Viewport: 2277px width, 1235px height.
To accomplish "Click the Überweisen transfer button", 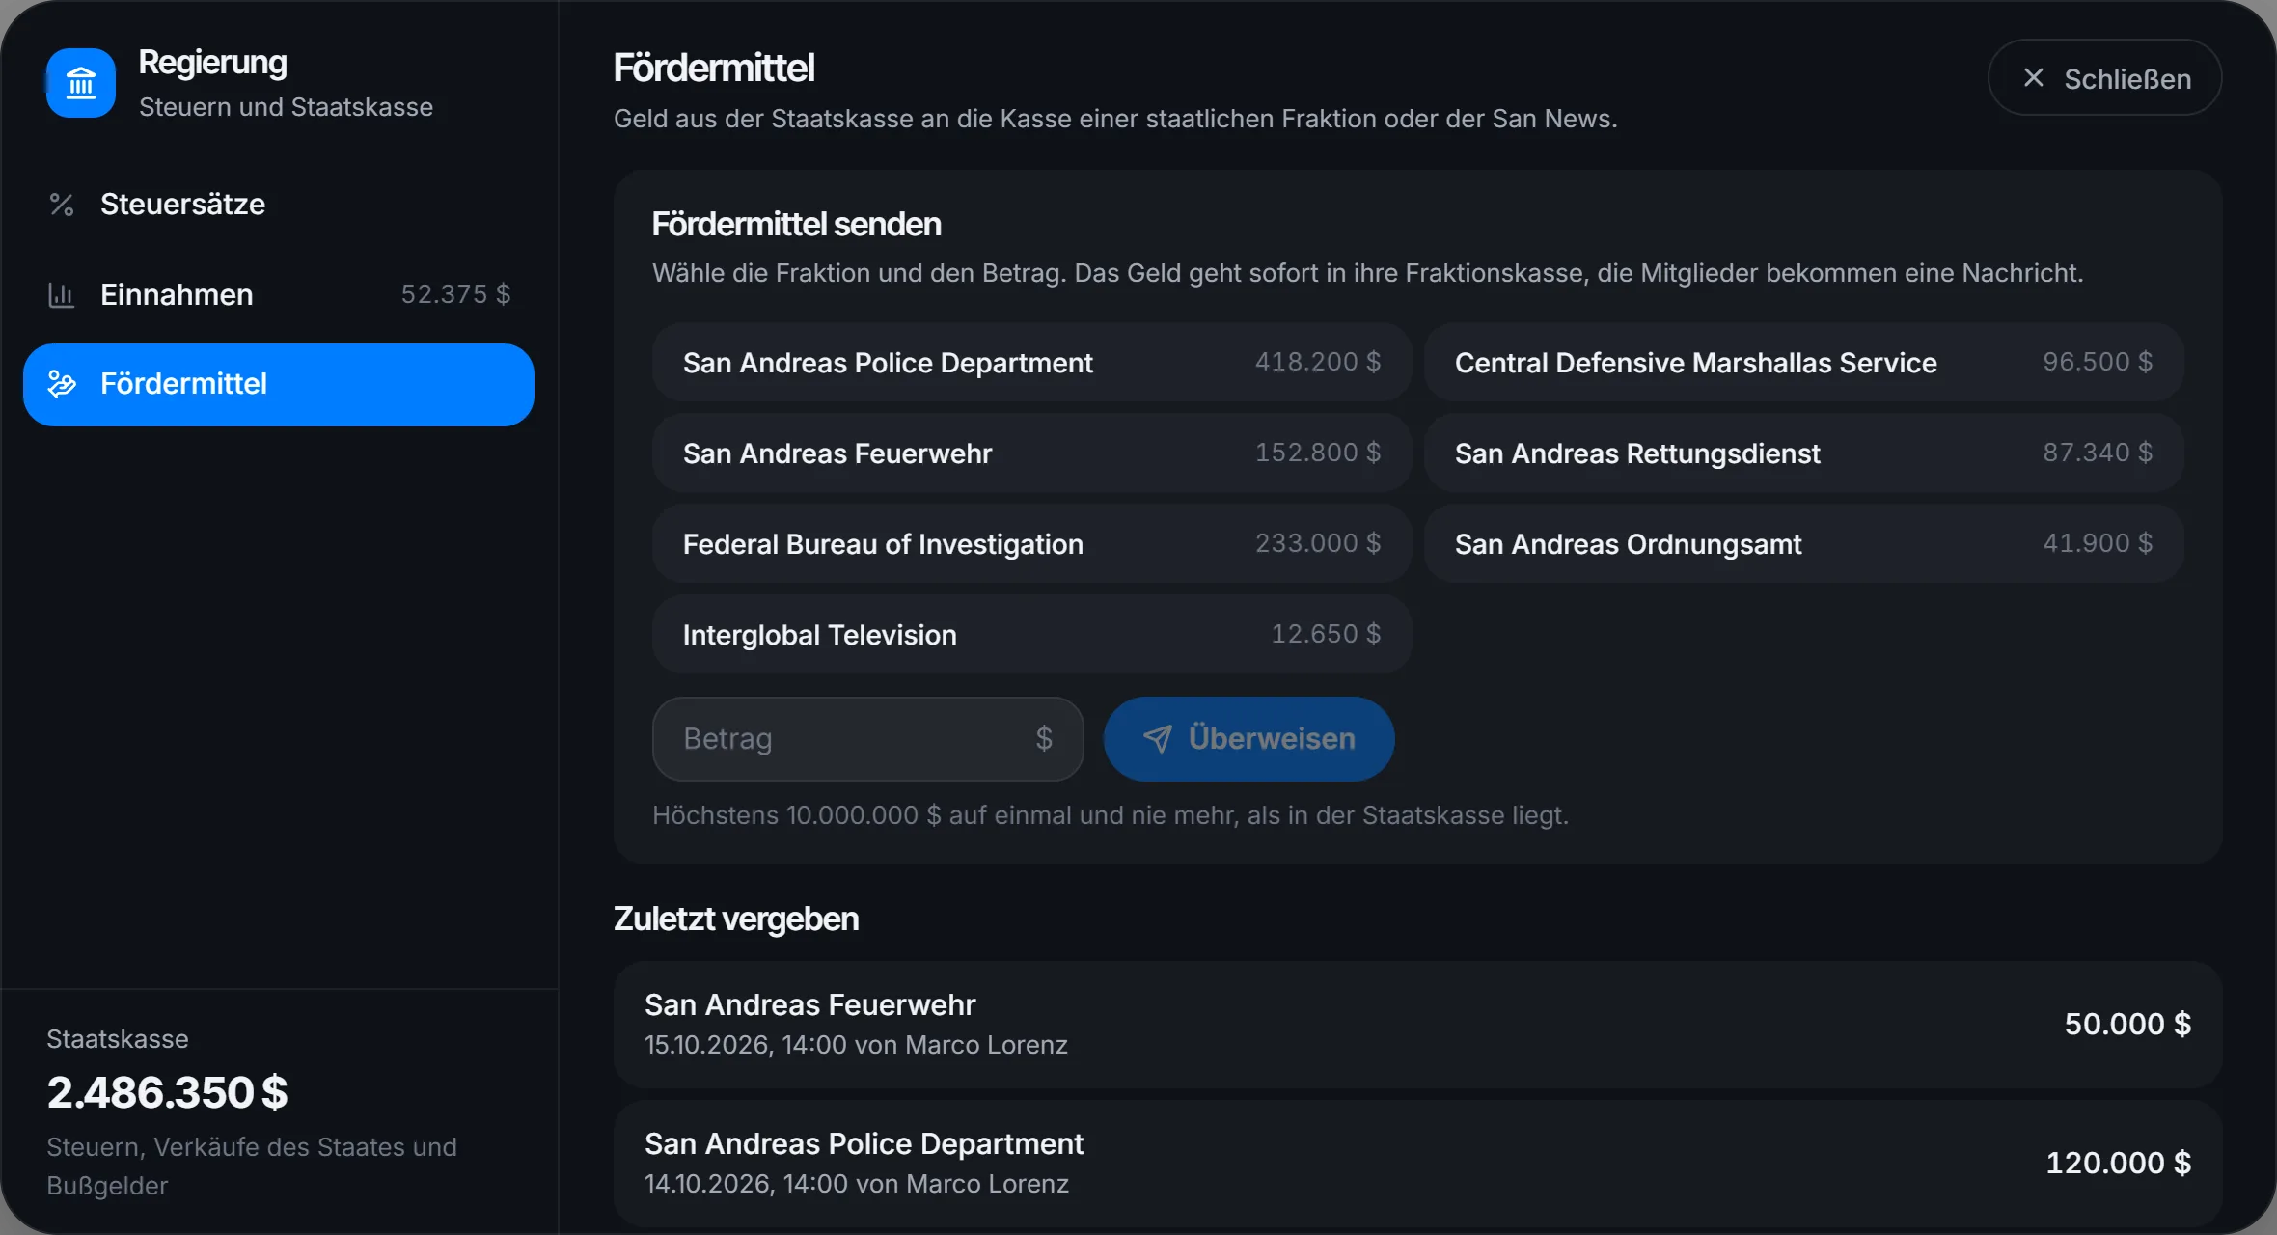I will click(1249, 739).
